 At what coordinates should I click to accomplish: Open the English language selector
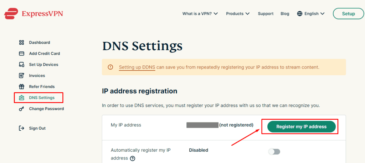(311, 14)
